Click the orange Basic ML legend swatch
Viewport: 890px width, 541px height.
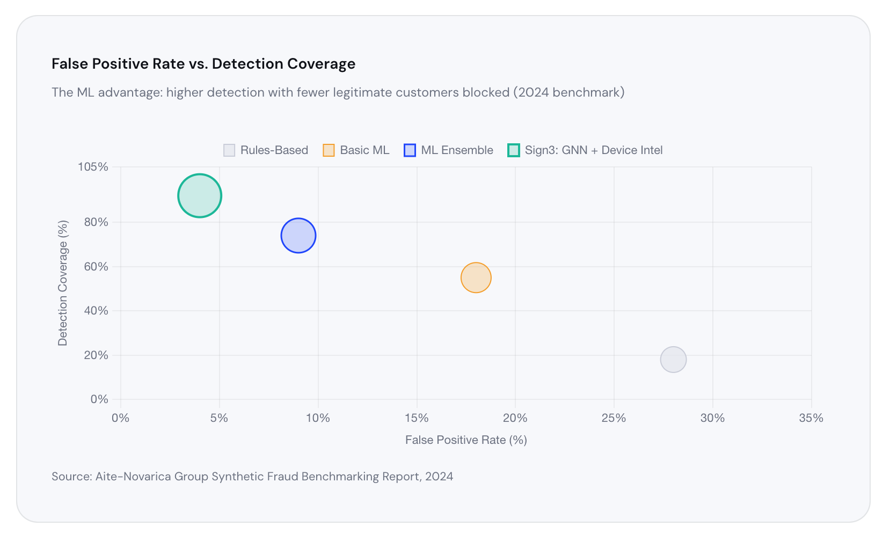[329, 150]
